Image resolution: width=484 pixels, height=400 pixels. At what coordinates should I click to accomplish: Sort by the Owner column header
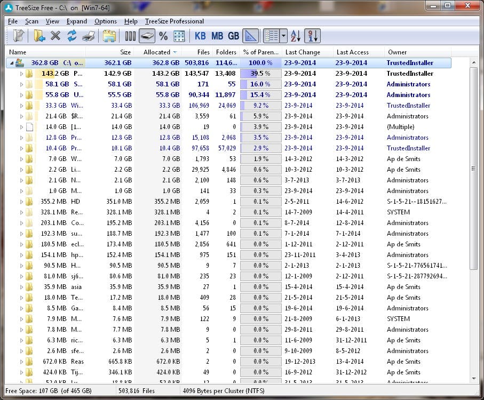pyautogui.click(x=418, y=52)
